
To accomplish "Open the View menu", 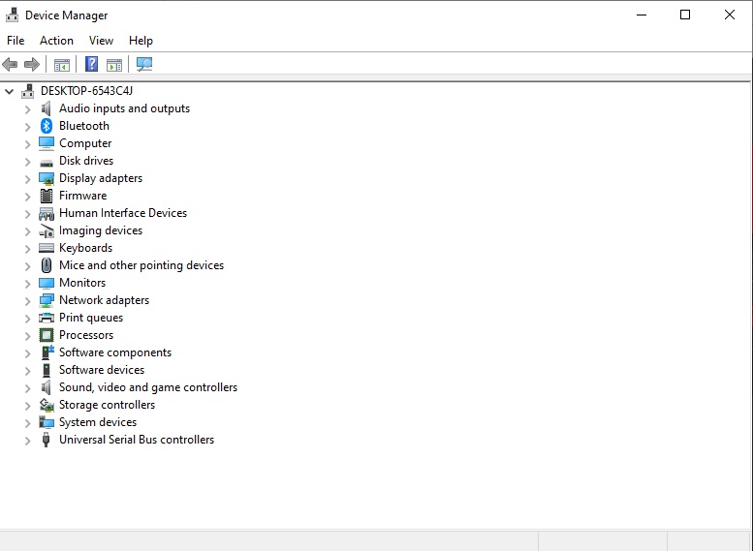I will pos(101,41).
